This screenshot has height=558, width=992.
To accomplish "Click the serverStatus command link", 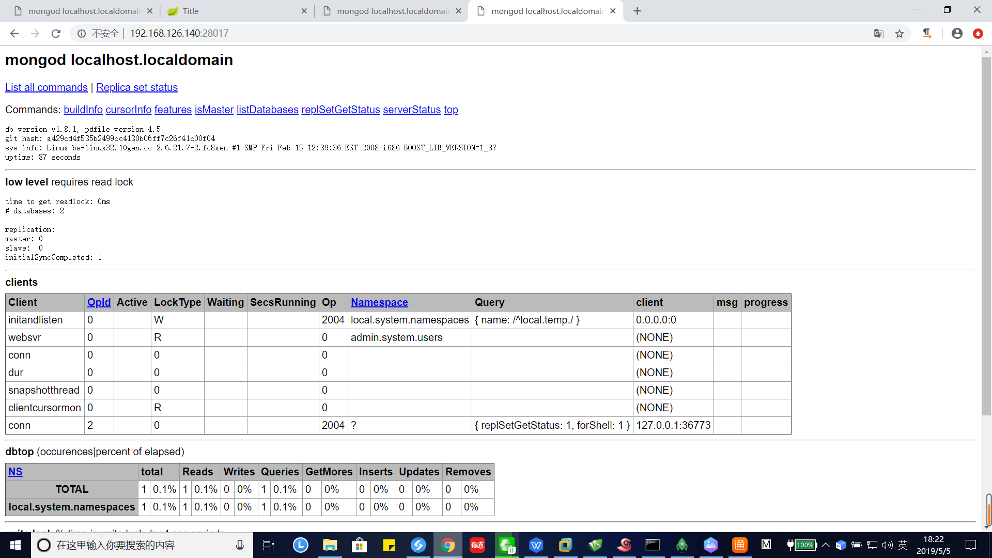I will point(412,110).
